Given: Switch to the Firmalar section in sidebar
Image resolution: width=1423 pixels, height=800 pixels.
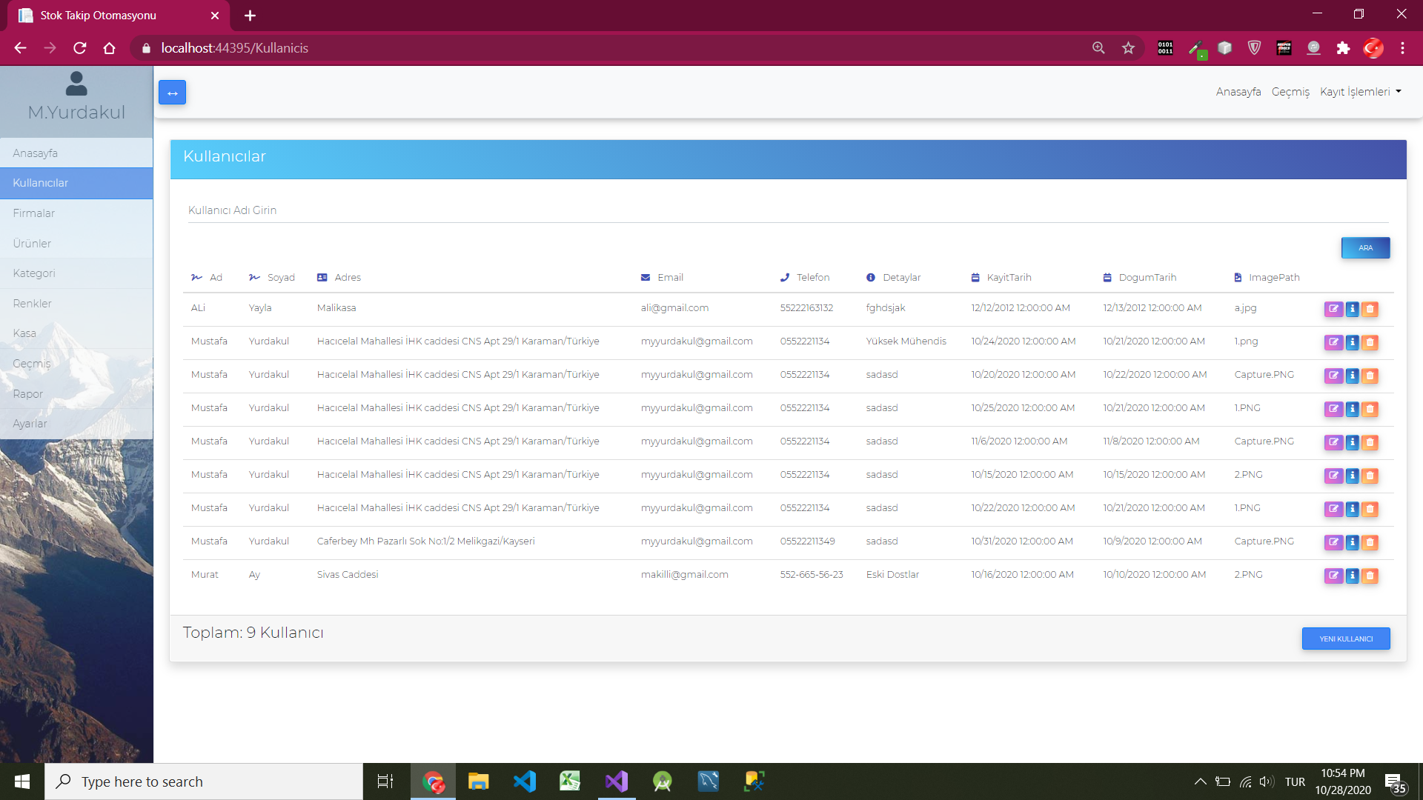Looking at the screenshot, I should [x=33, y=213].
